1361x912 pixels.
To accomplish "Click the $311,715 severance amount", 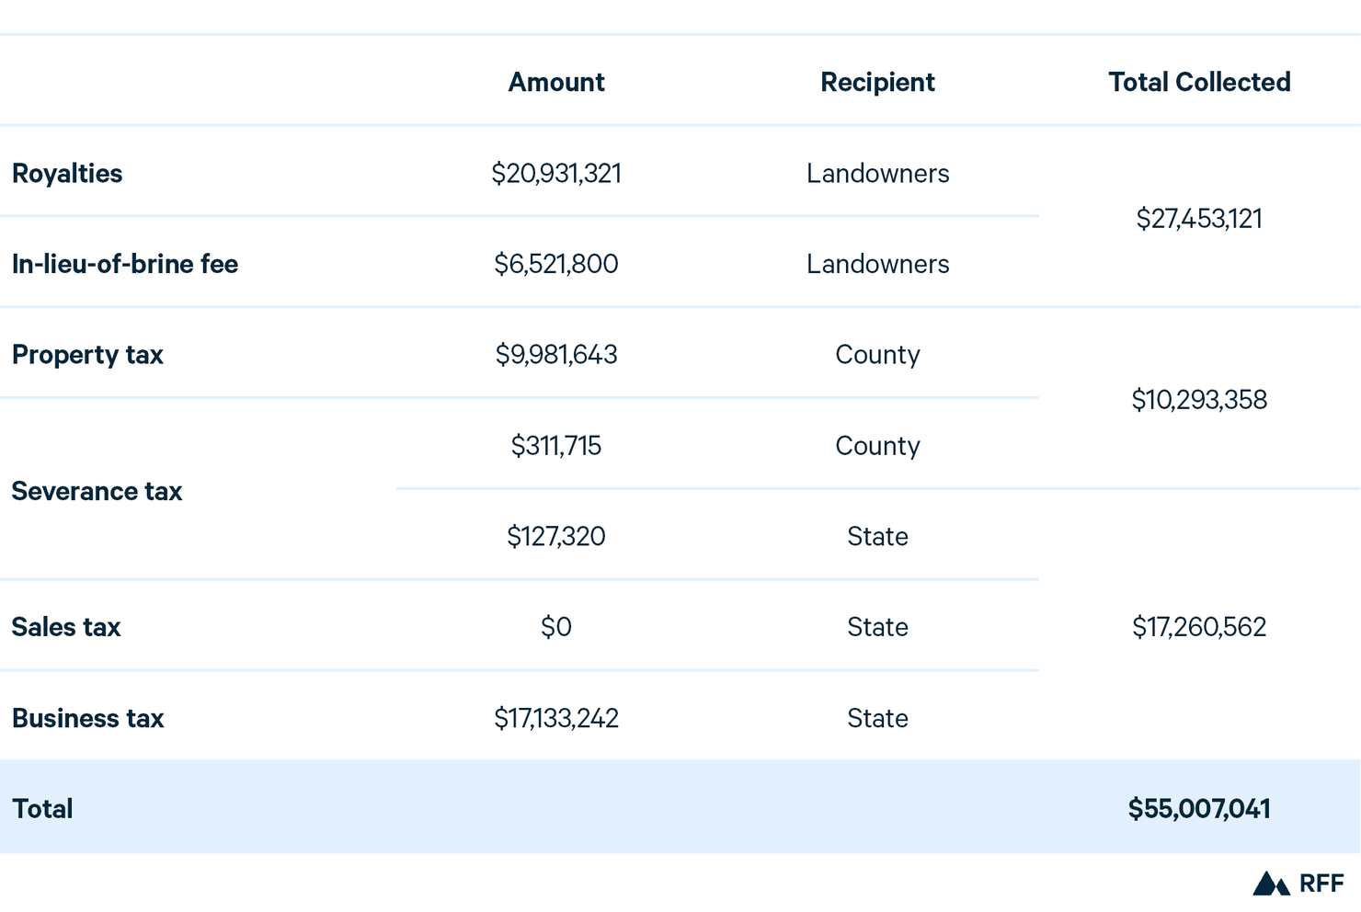I will pos(556,446).
